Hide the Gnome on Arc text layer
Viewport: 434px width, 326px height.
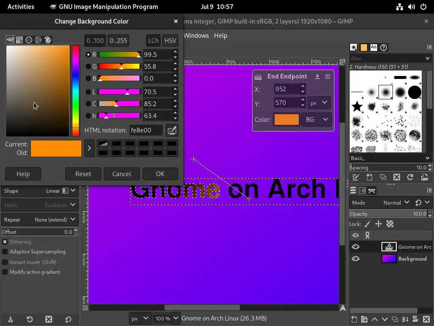pyautogui.click(x=356, y=247)
